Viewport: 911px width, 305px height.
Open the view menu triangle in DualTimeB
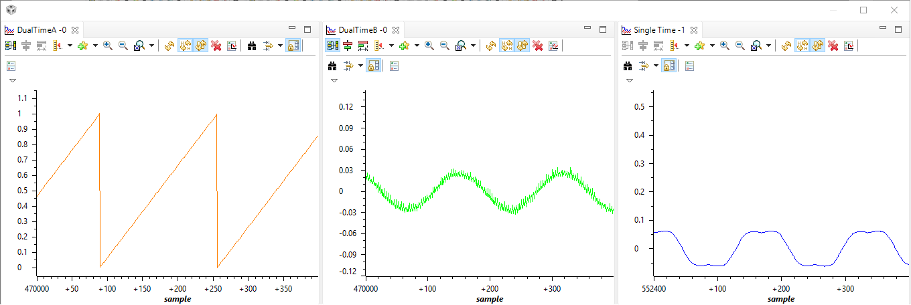(x=334, y=81)
